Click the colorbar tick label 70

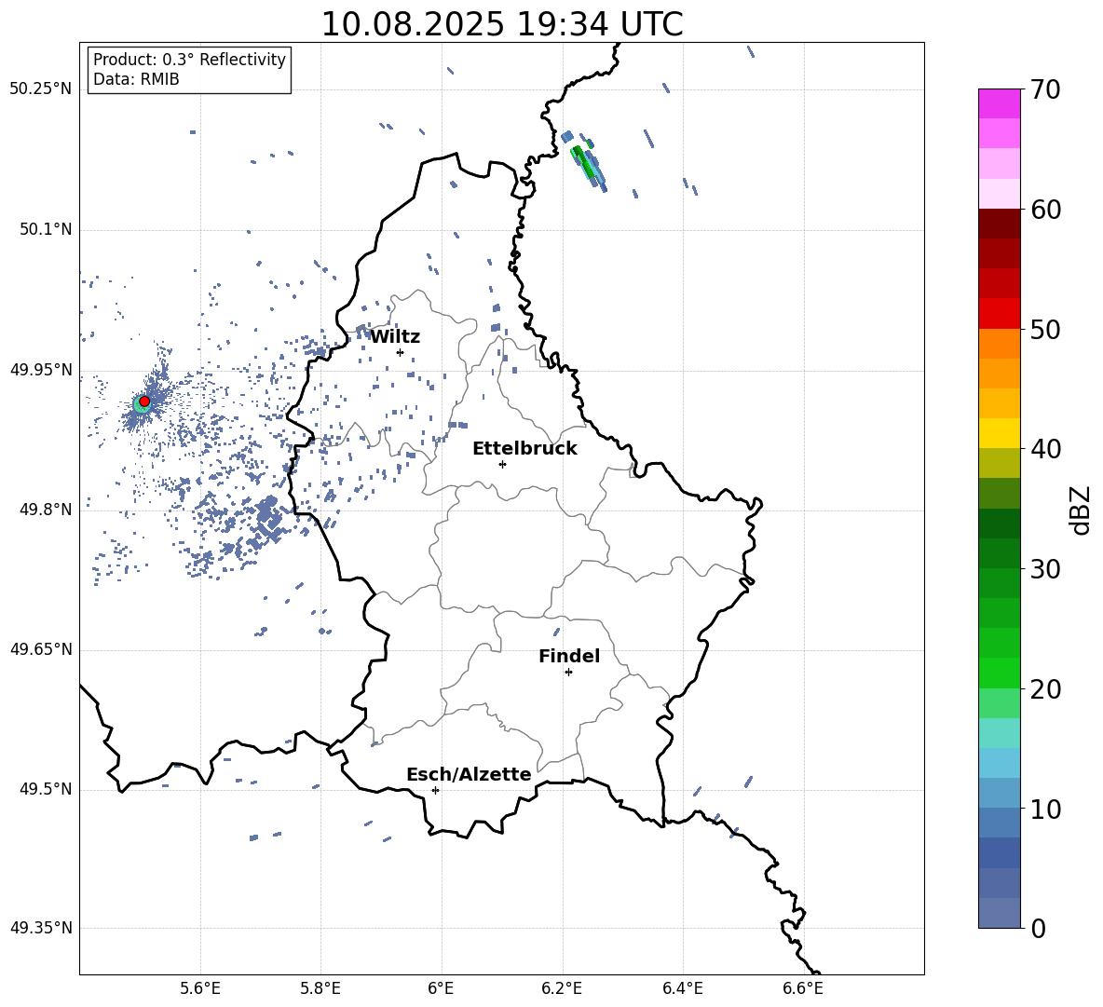point(1045,89)
